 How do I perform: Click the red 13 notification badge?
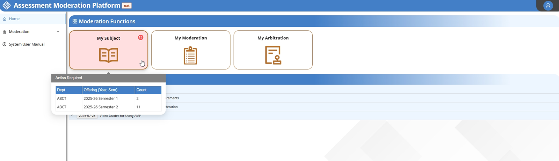pyautogui.click(x=140, y=37)
